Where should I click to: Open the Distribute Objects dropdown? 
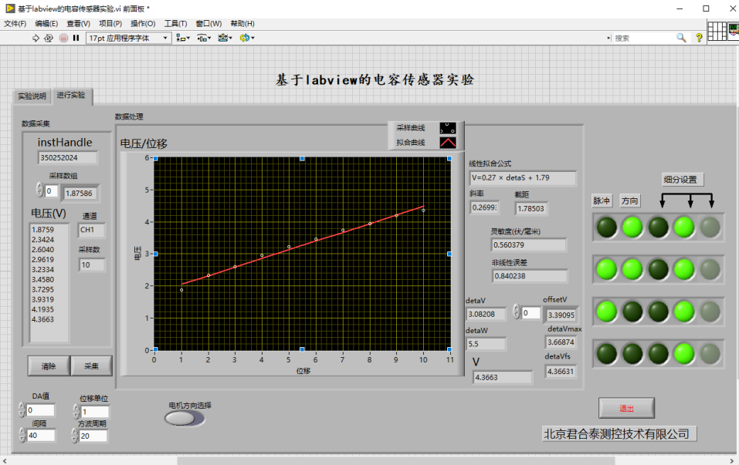(204, 38)
